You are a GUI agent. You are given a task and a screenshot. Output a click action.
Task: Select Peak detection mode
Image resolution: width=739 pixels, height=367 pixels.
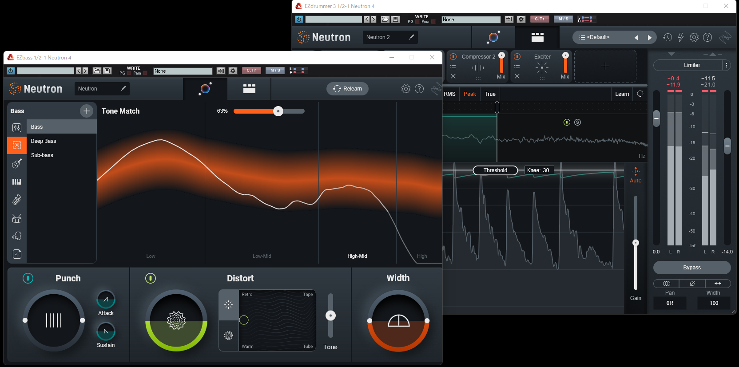coord(470,94)
